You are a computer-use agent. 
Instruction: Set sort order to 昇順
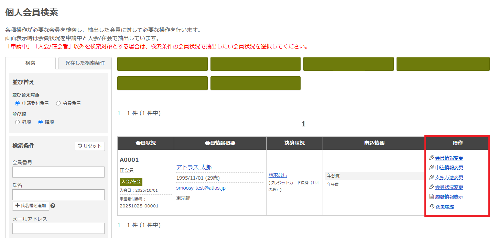(x=18, y=122)
